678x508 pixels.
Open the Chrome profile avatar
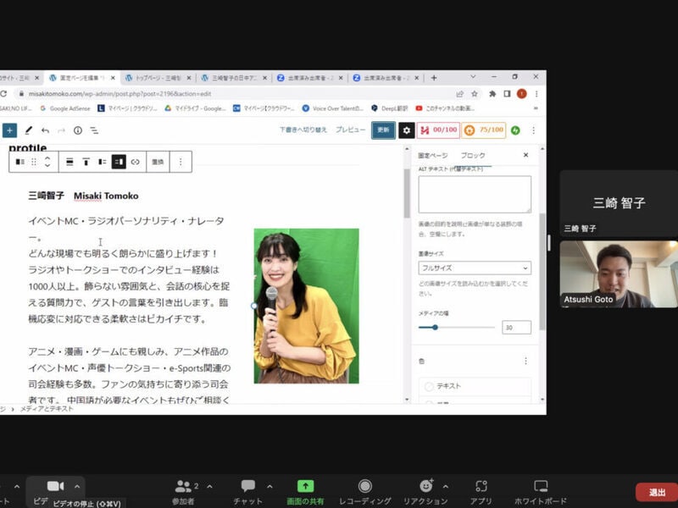(x=522, y=94)
